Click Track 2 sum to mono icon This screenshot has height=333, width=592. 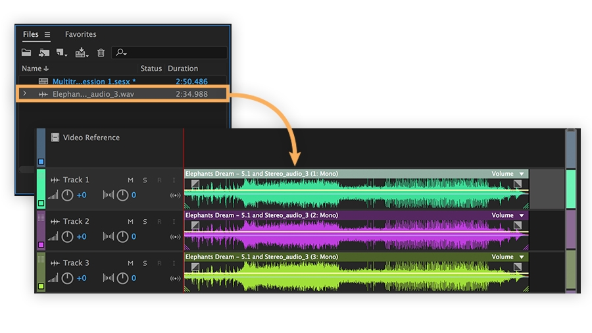(175, 237)
